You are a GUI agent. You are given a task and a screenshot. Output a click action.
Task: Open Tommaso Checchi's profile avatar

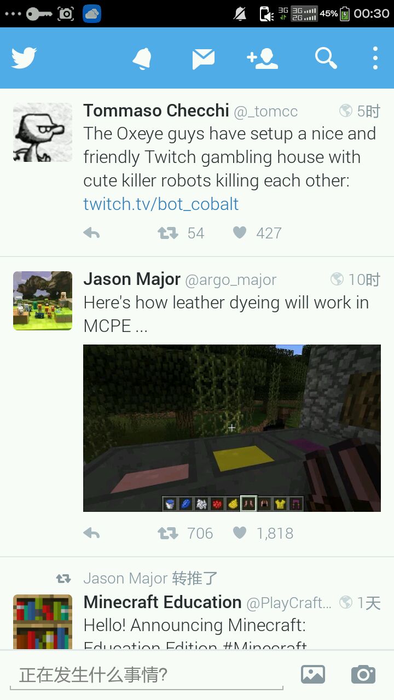tap(43, 132)
